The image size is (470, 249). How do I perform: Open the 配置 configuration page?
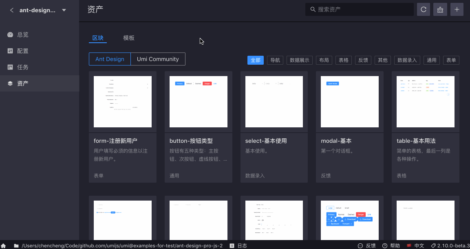tap(40, 51)
